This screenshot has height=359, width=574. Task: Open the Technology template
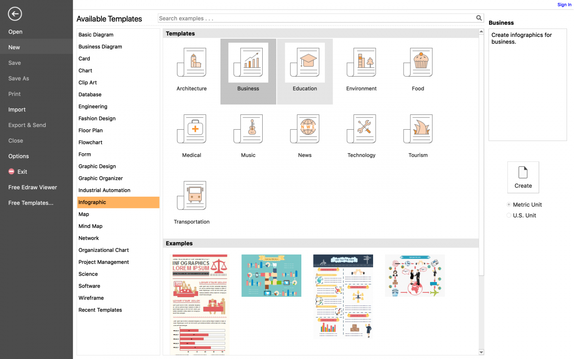(x=361, y=129)
